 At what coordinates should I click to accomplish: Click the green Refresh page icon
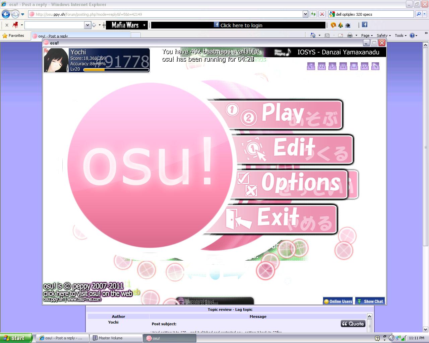313,14
